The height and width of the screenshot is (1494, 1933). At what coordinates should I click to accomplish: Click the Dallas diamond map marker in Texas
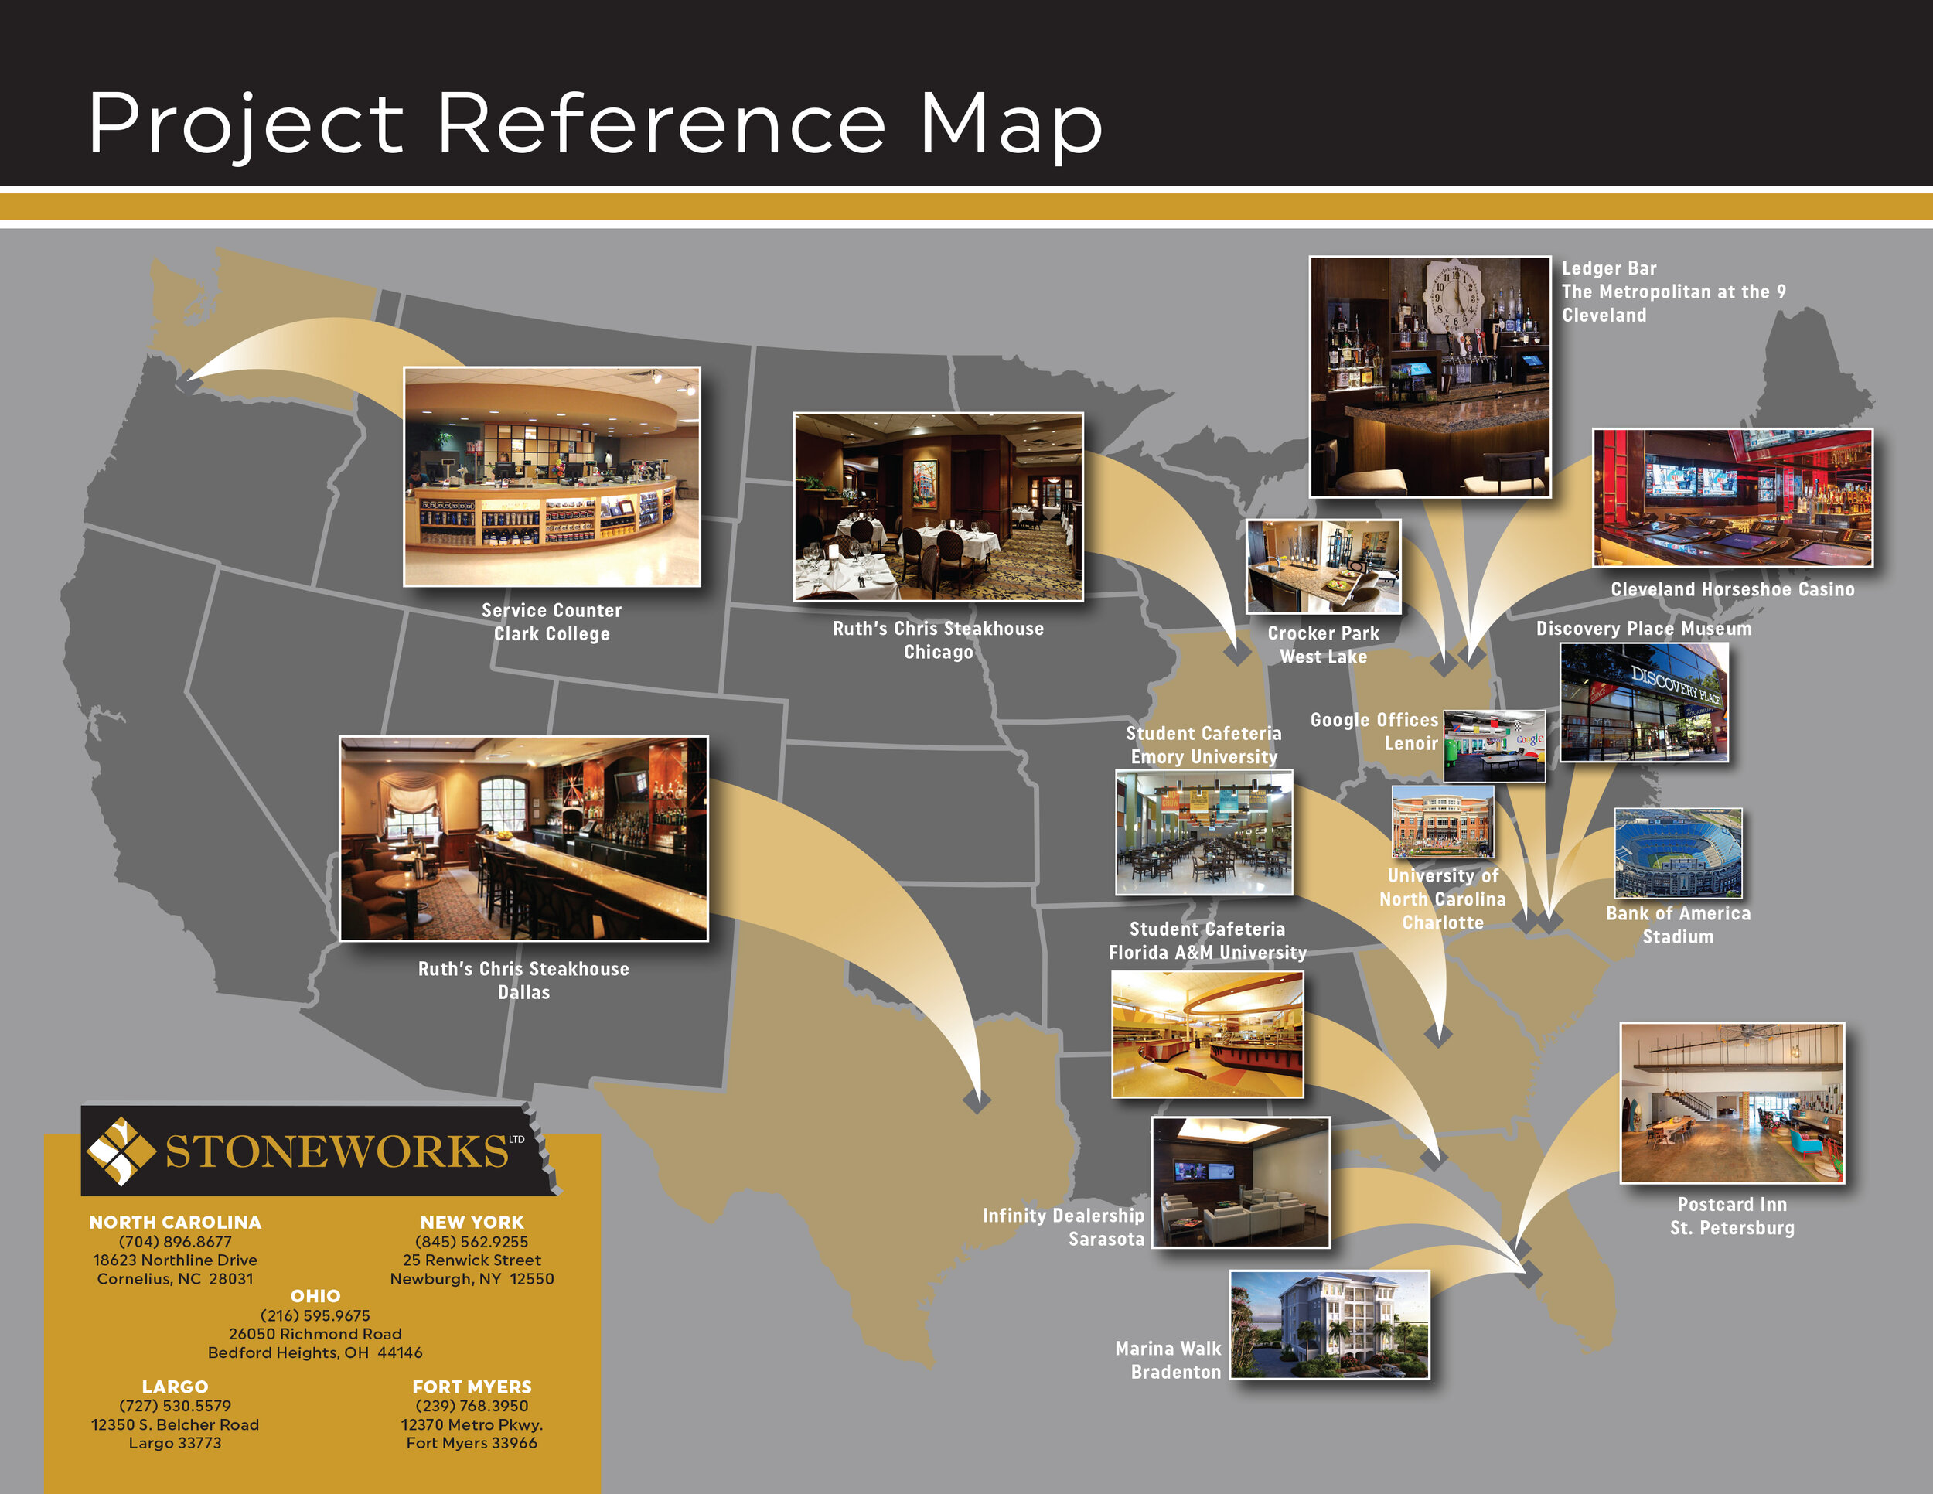(x=977, y=1100)
